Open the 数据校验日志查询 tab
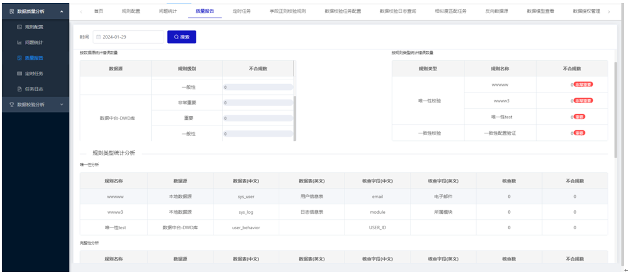 [398, 11]
